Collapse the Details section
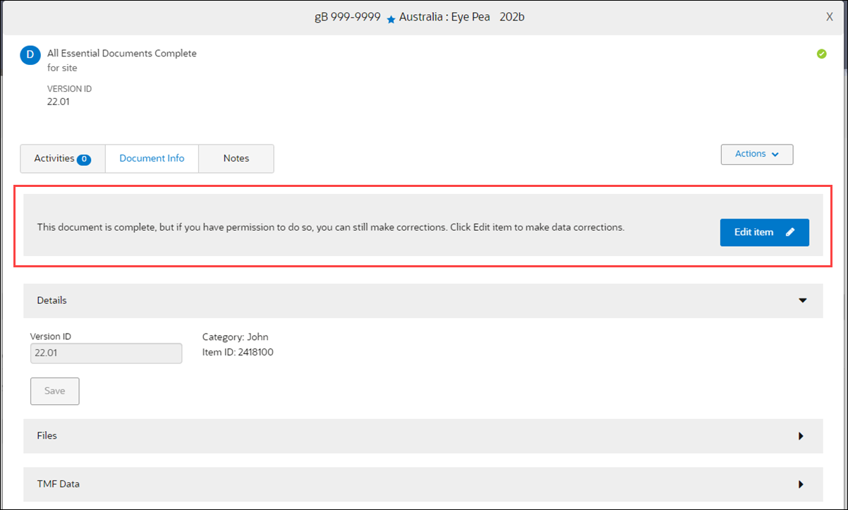The height and width of the screenshot is (510, 848). pos(802,300)
